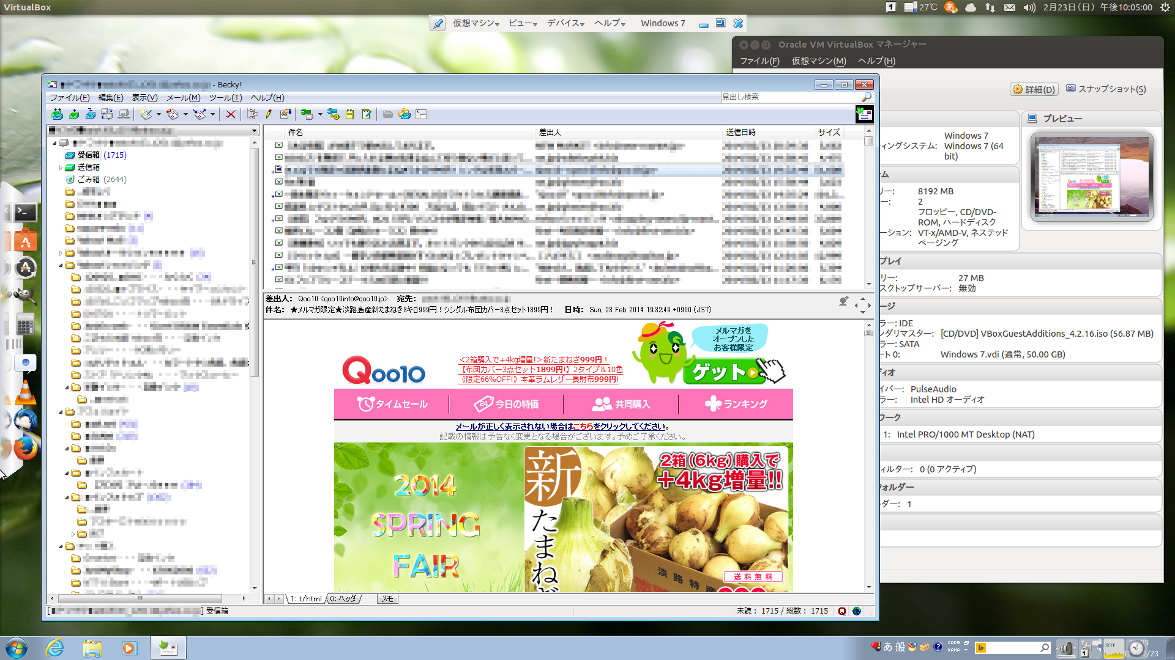Screen dimensions: 1175x660
Task: Click the red X delete message icon
Action: pos(231,114)
